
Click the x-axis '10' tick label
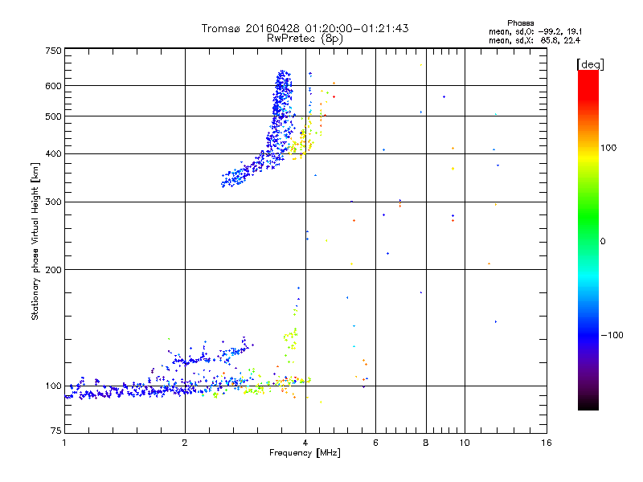tap(465, 443)
